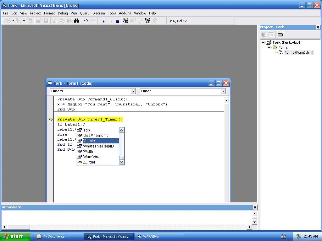Viewport: 322px width, 241px height.
Task: Collapse the Fork (Fork.vbp) project node
Action: 263,42
